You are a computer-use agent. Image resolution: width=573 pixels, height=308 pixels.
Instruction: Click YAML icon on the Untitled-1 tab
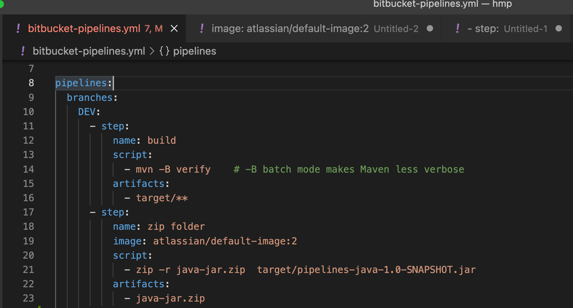coord(457,29)
